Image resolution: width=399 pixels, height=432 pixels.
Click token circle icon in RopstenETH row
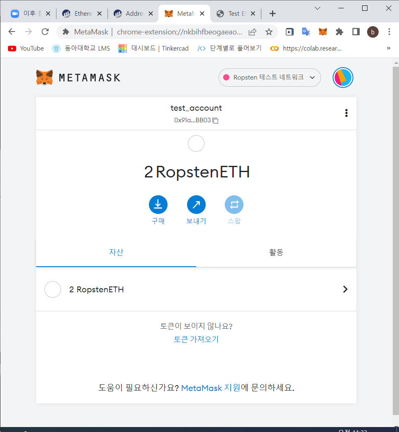click(x=53, y=289)
